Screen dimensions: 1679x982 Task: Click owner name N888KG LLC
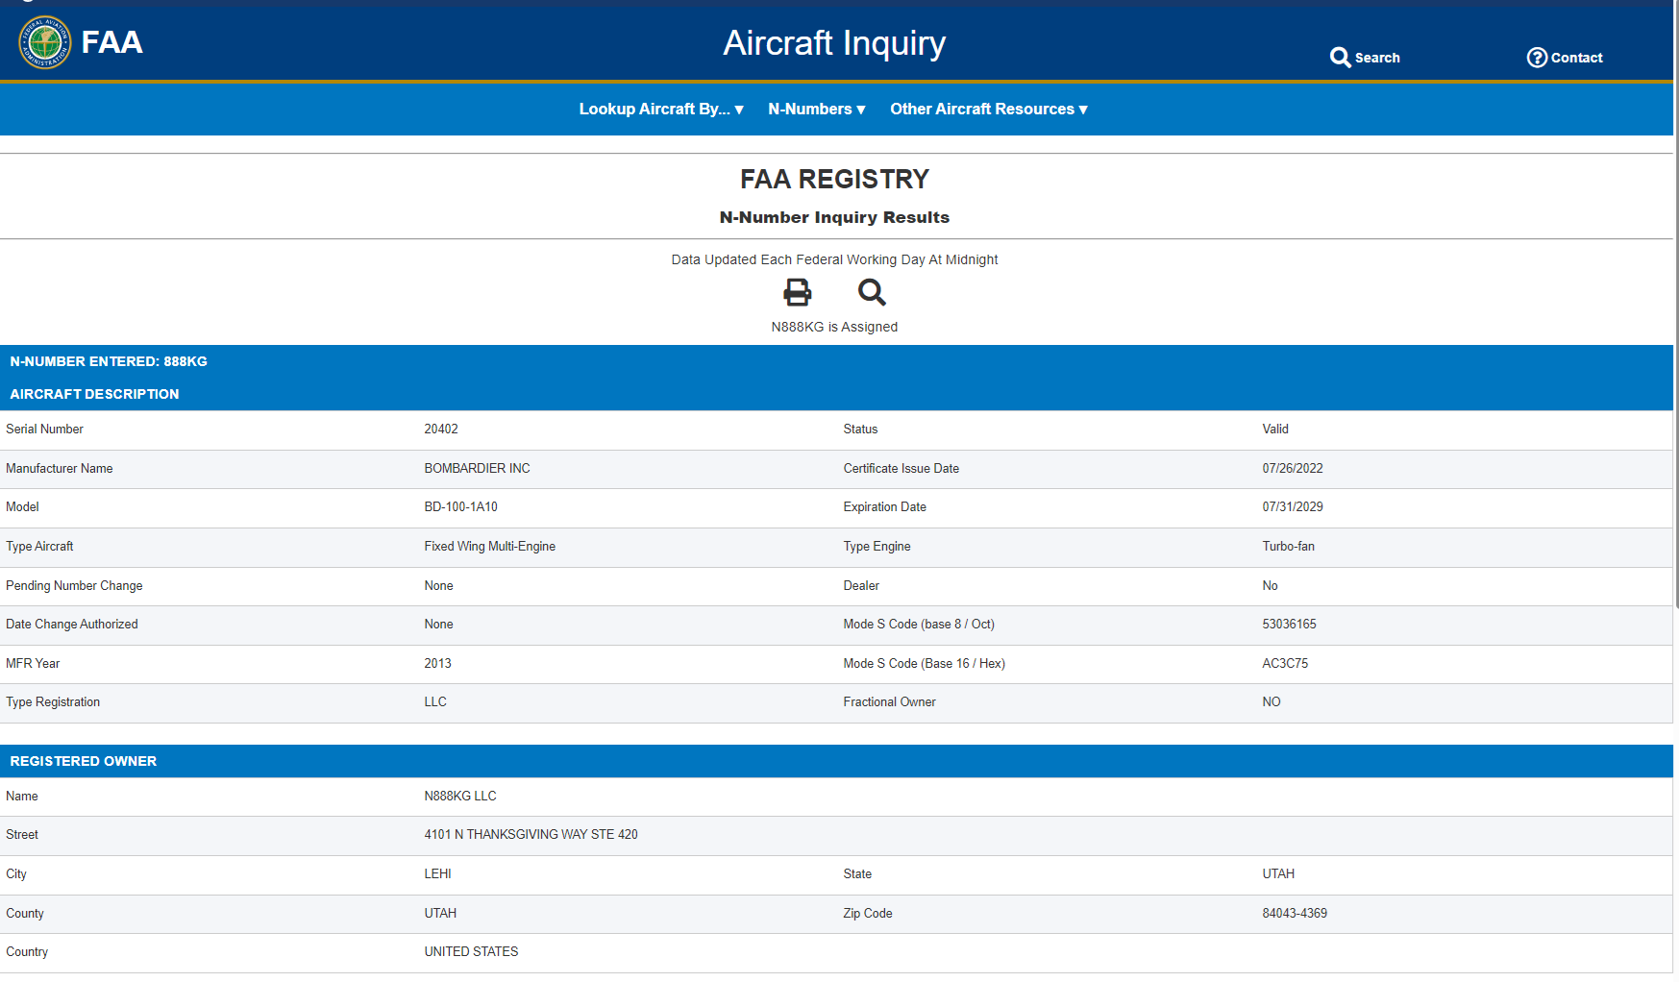[x=460, y=797]
